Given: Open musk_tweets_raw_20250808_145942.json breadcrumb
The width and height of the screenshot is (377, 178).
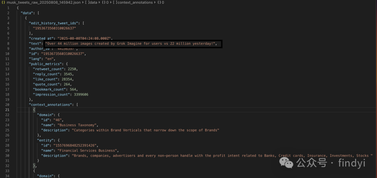Looking at the screenshot, I should click(x=44, y=2).
